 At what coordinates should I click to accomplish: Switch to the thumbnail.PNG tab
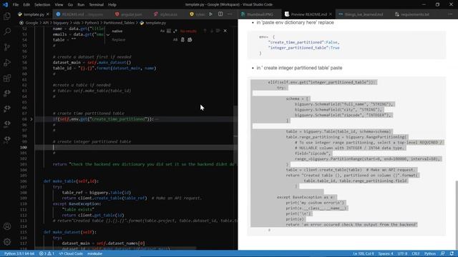click(x=260, y=14)
